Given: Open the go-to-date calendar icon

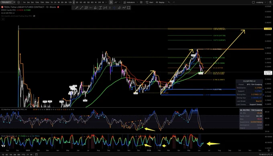Looking at the screenshot, I should (37, 154).
